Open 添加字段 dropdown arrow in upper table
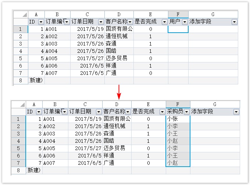Viewport: 250px width, 185px height. coord(234,22)
